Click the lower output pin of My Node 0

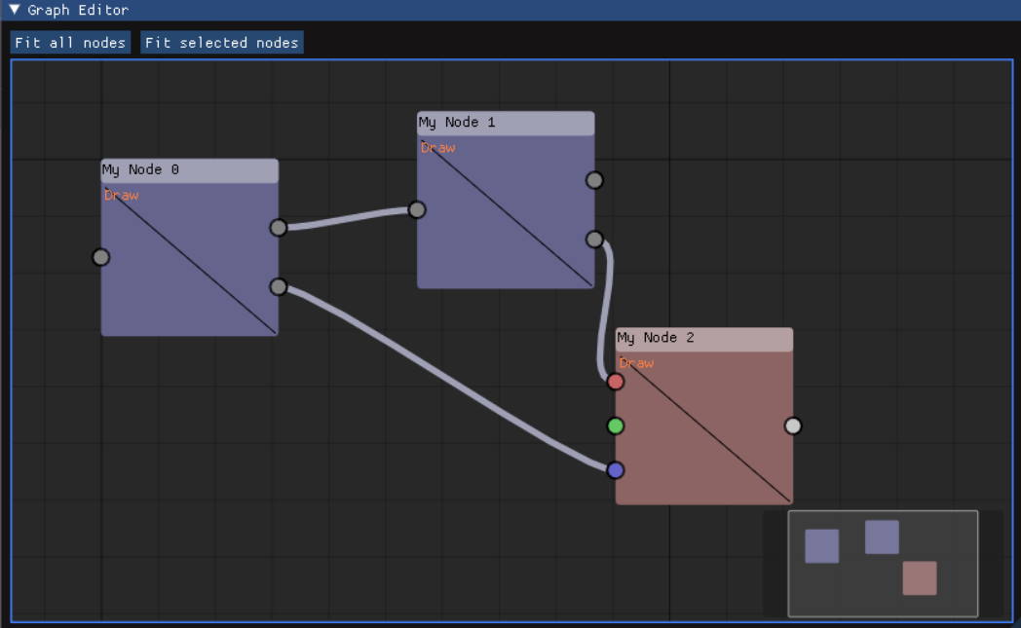[x=278, y=286]
